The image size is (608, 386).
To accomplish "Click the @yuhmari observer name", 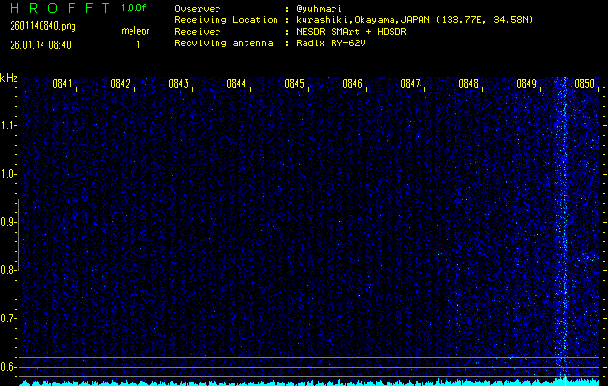I will (x=323, y=8).
